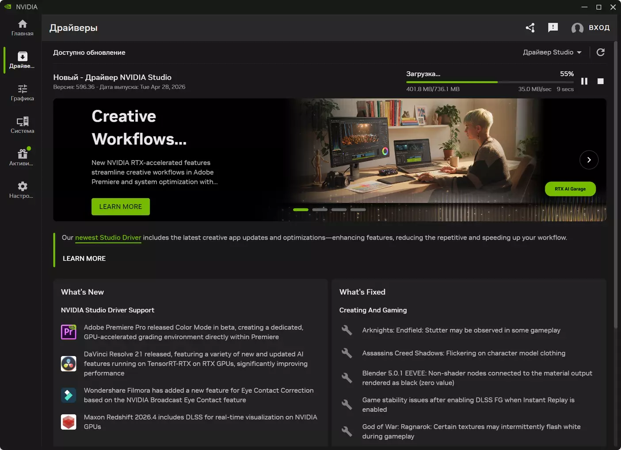
Task: Expand the Драйвер Studio dropdown
Action: [x=552, y=52]
